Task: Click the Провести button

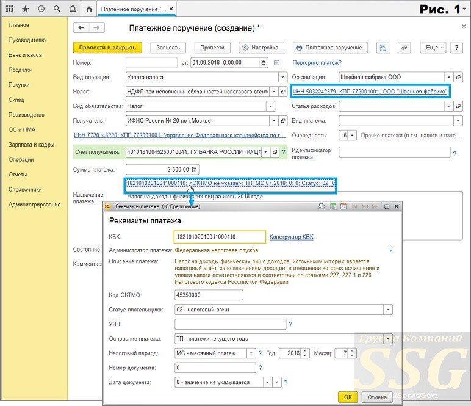Action: pos(212,48)
